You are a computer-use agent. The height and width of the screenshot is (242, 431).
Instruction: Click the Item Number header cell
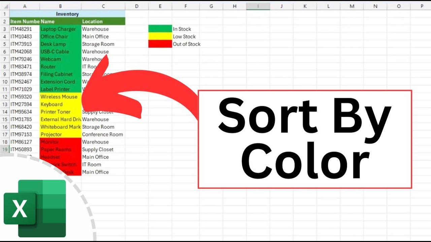[x=25, y=21]
